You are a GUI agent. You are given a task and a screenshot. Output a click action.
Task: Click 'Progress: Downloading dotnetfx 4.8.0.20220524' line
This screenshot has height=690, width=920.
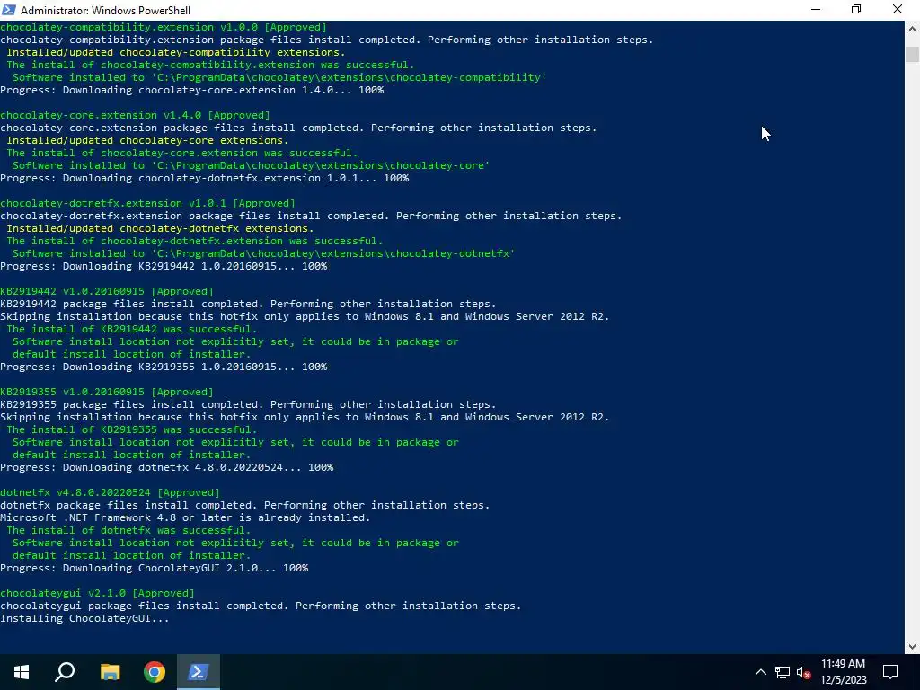(166, 467)
